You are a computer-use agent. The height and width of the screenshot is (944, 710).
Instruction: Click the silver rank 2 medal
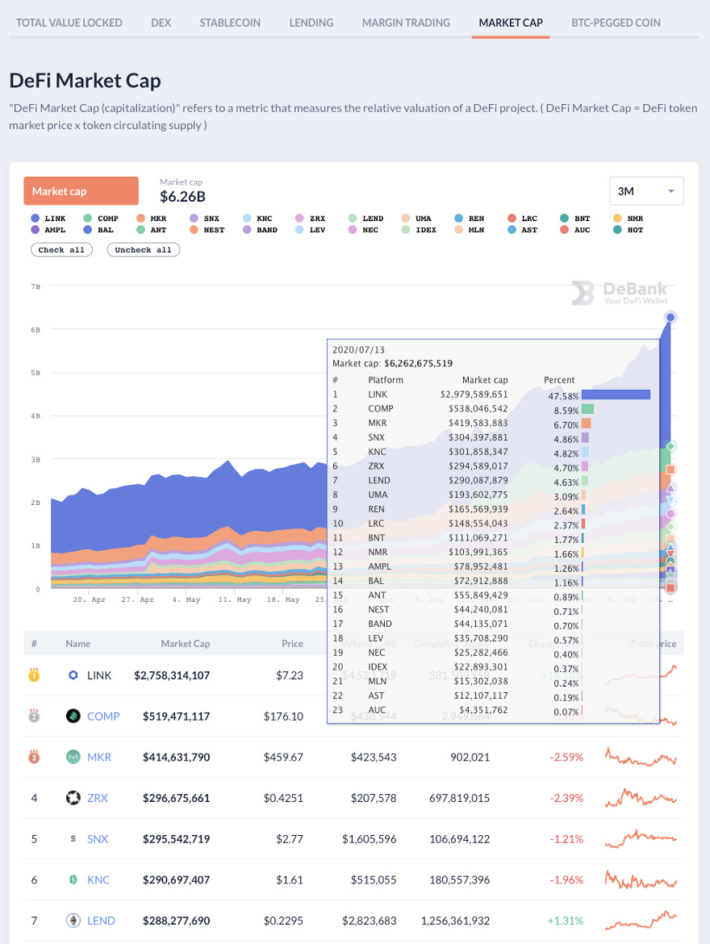tap(35, 716)
